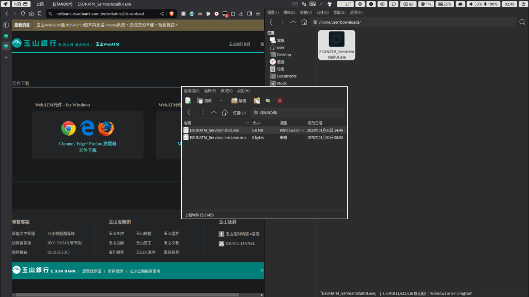The height and width of the screenshot is (297, 529).
Task: Click the file manager up-directory arrow
Action: click(x=293, y=22)
